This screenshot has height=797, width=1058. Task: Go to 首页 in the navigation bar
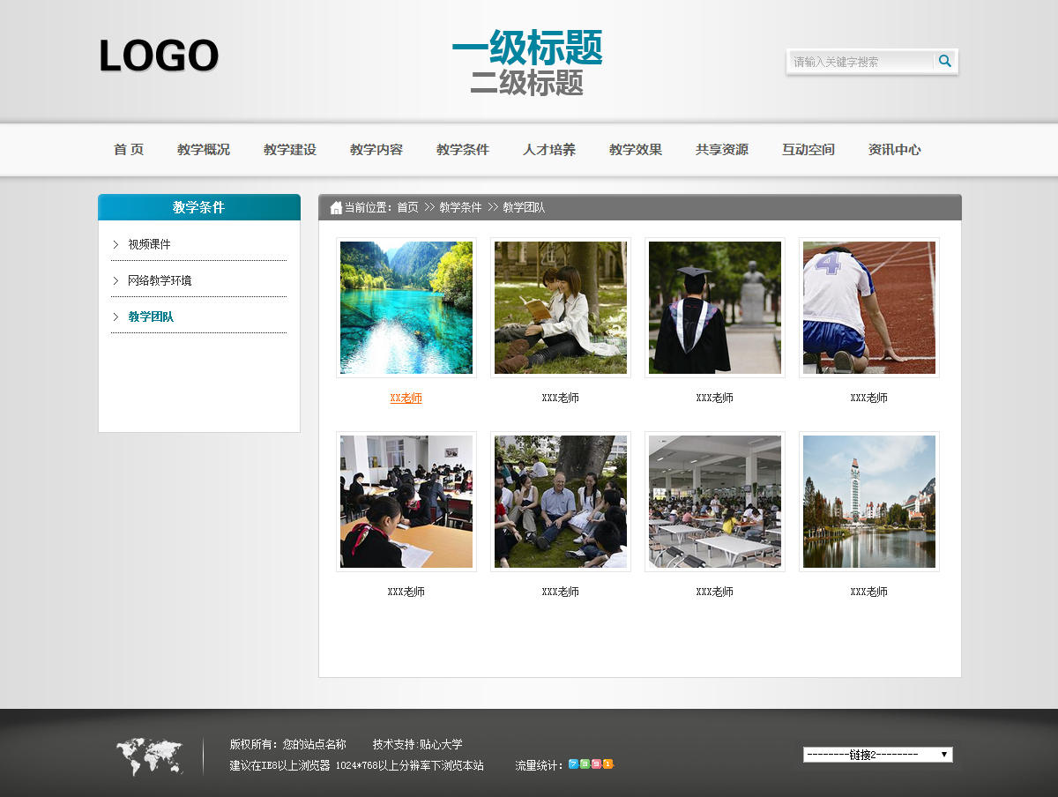pos(129,150)
